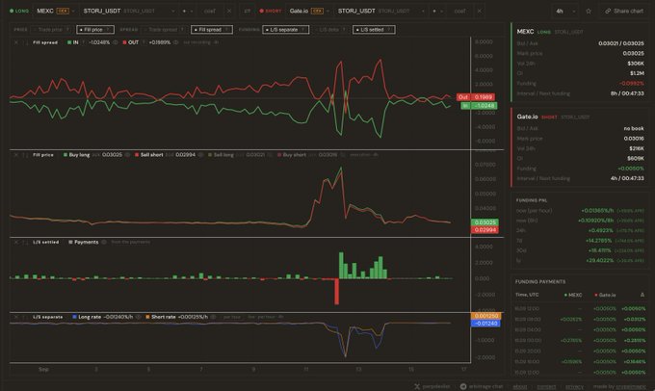The image size is (655, 391).
Task: Open the short STORJ_USDT symbol dropdown
Action: coord(382,11)
